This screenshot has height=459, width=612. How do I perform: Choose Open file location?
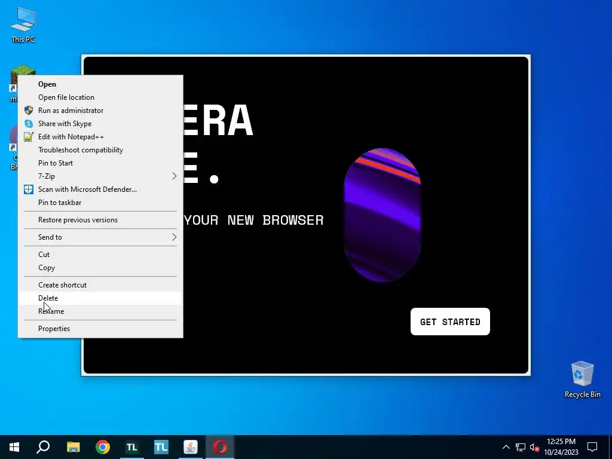pos(100,97)
